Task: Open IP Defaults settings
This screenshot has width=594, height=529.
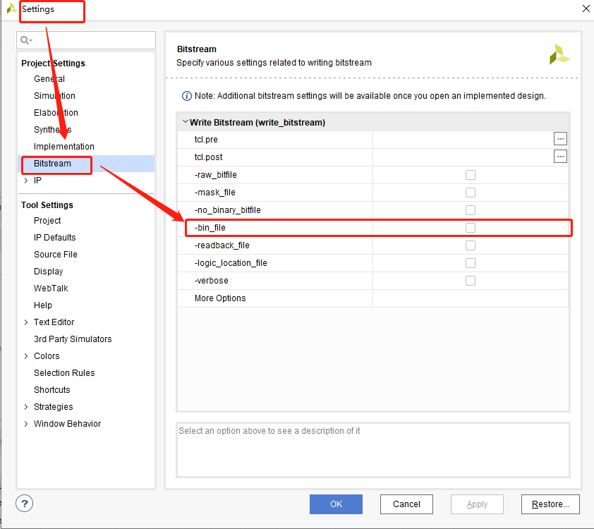Action: coord(54,238)
